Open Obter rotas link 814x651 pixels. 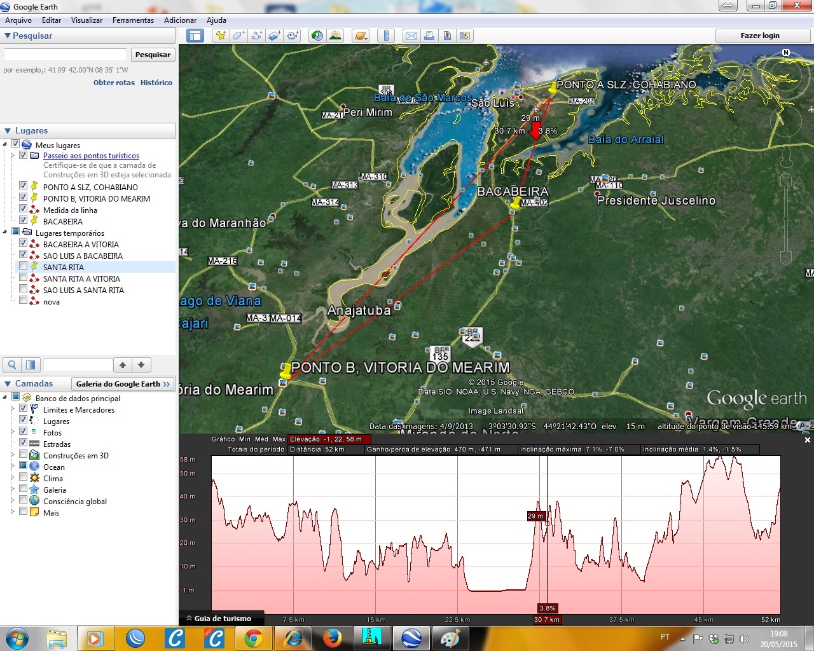(114, 83)
